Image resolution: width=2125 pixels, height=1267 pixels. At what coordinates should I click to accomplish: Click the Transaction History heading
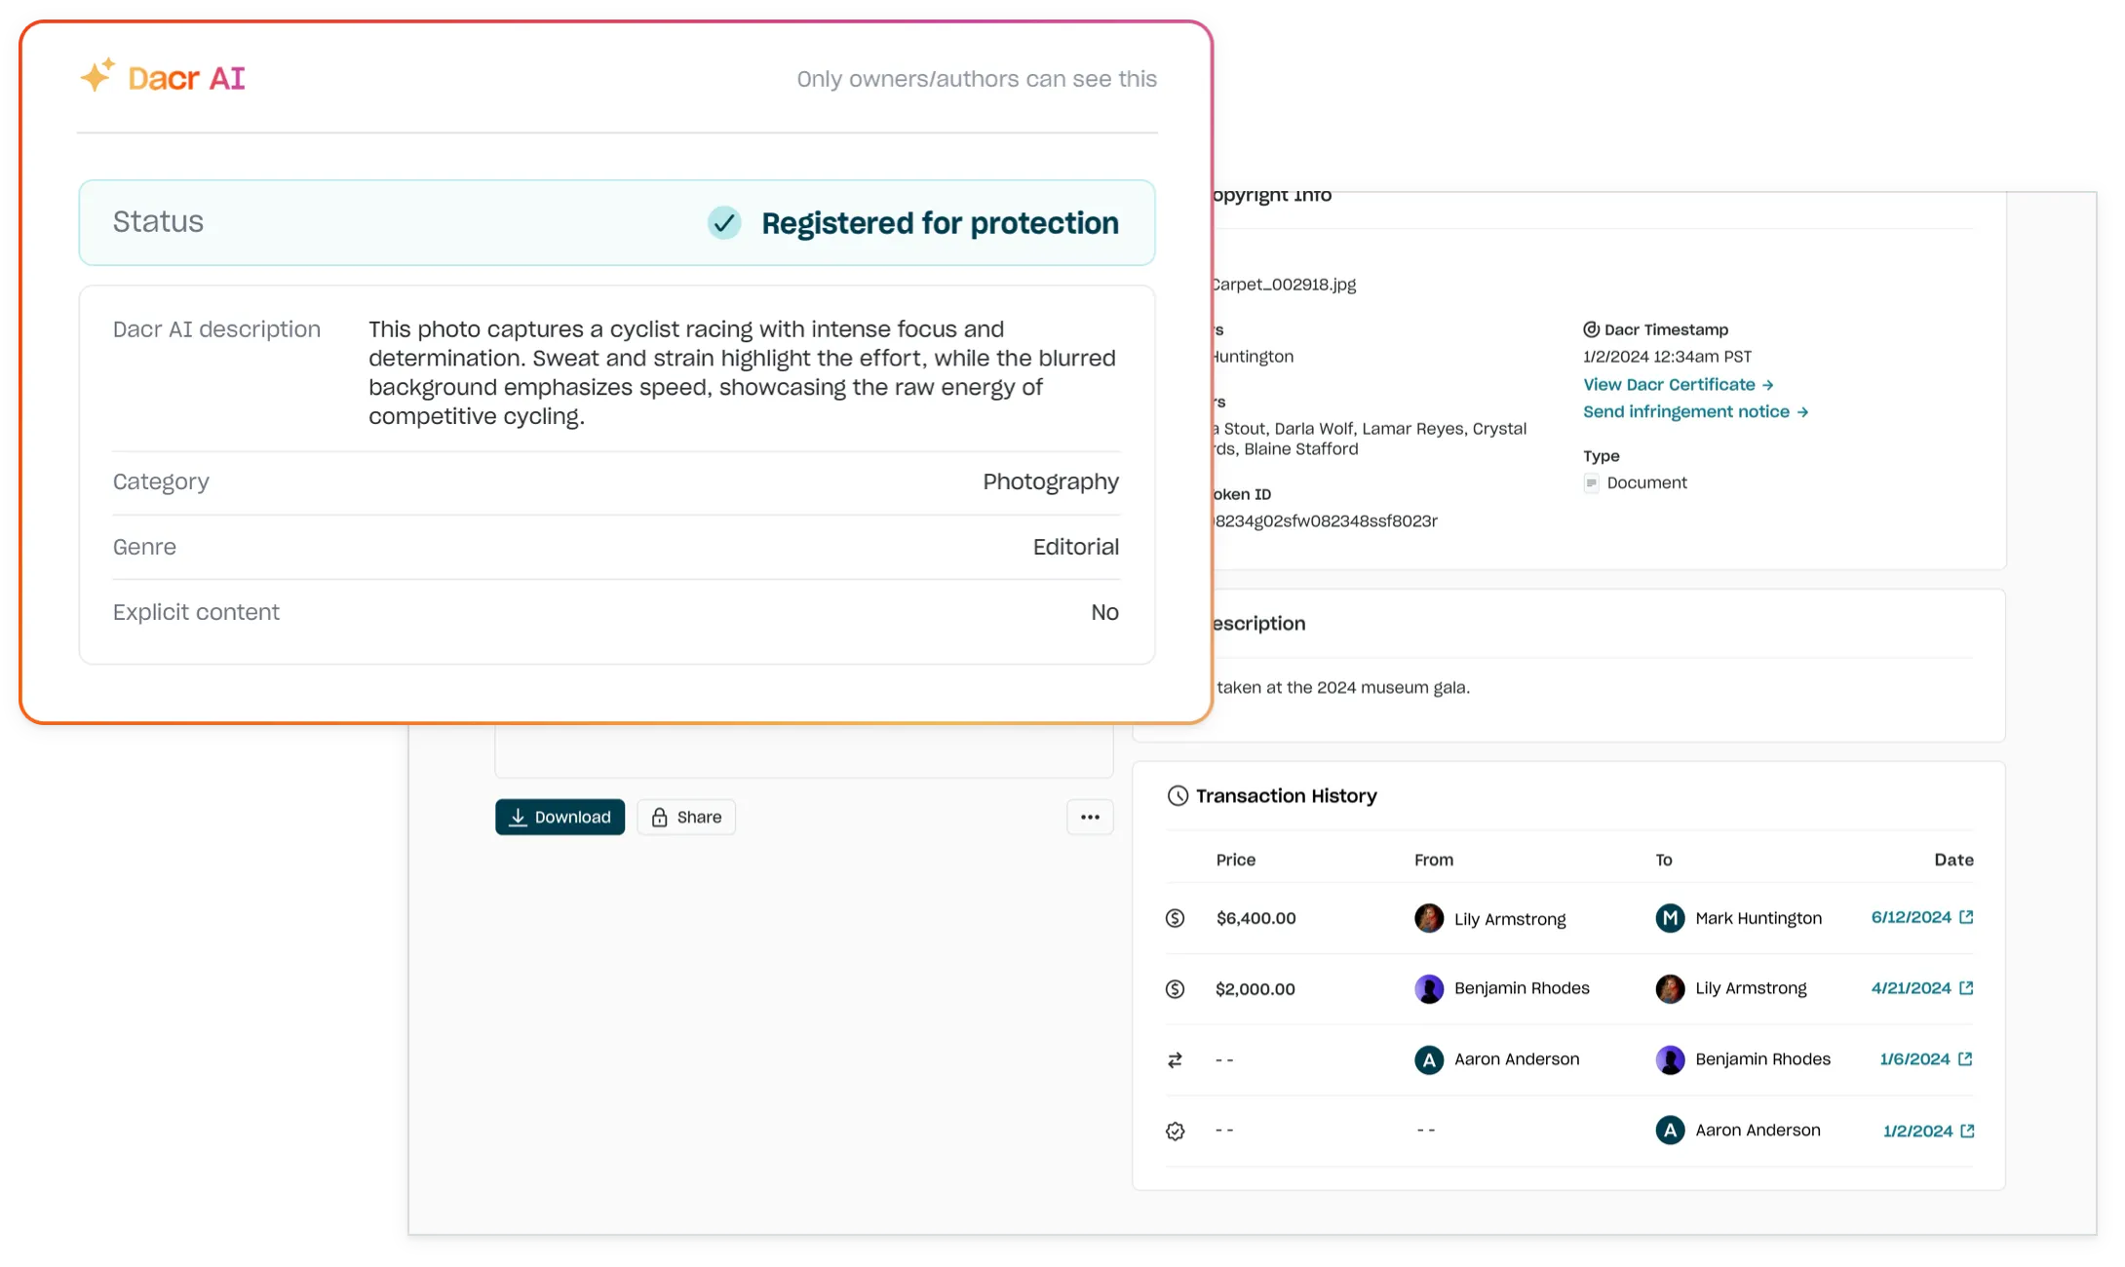pyautogui.click(x=1286, y=796)
